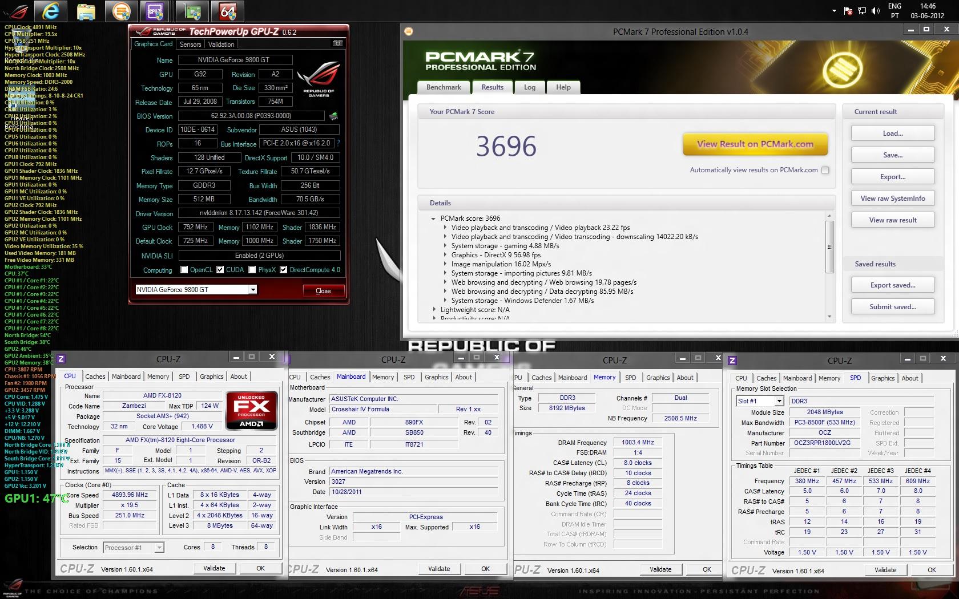Click Validate in the CPU-Z Mainboard window
This screenshot has width=959, height=599.
point(439,569)
